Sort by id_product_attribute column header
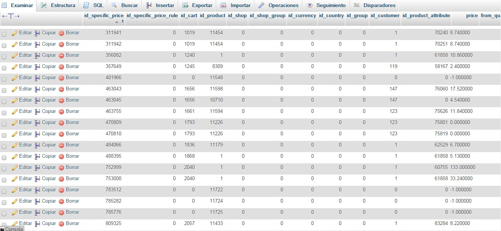The height and width of the screenshot is (231, 501). [x=426, y=16]
